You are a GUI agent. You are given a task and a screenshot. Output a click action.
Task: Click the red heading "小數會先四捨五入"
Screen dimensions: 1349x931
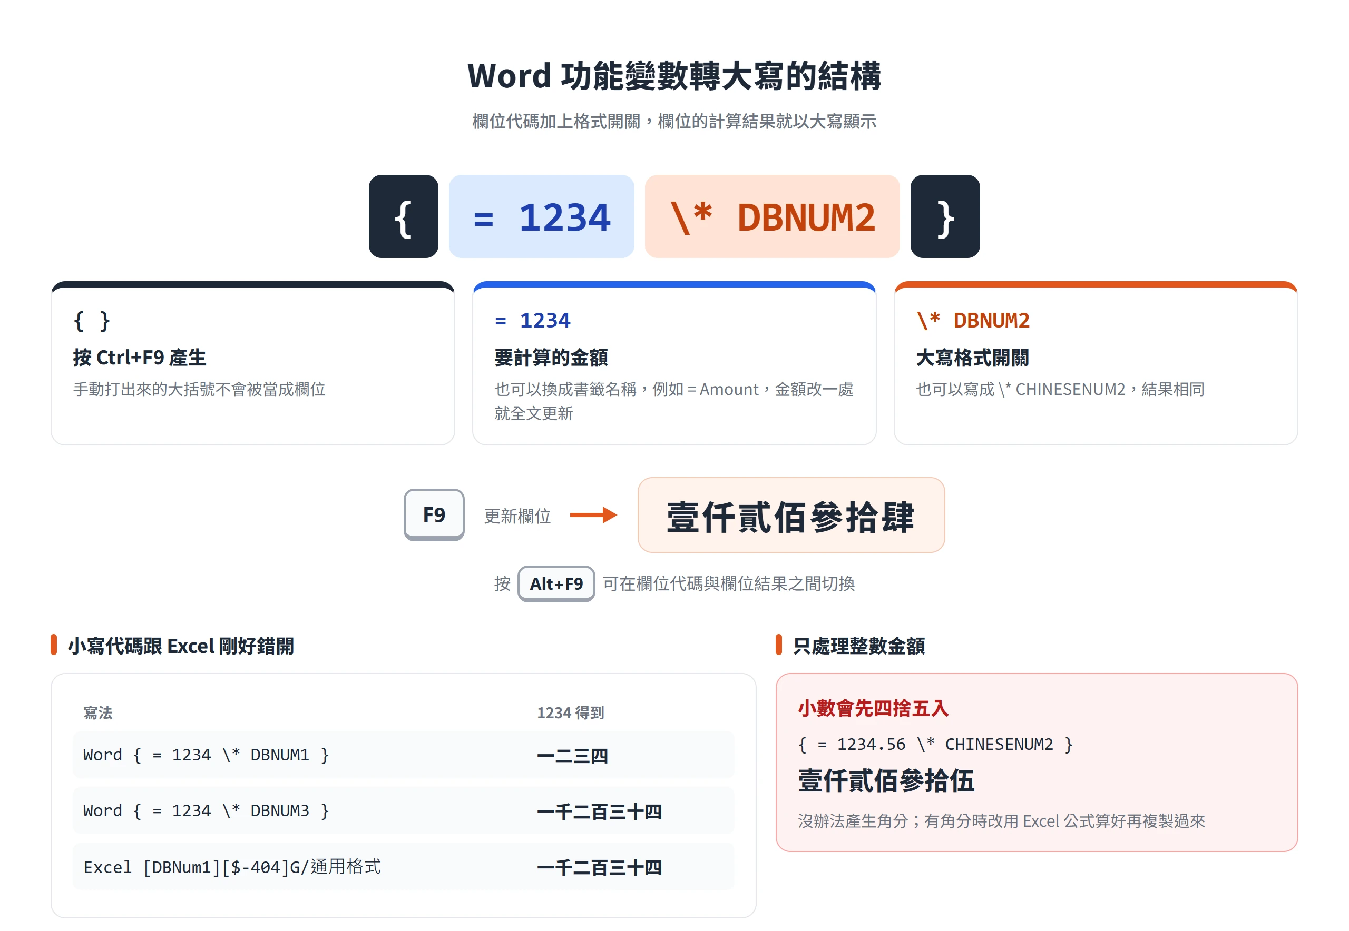[x=873, y=708]
